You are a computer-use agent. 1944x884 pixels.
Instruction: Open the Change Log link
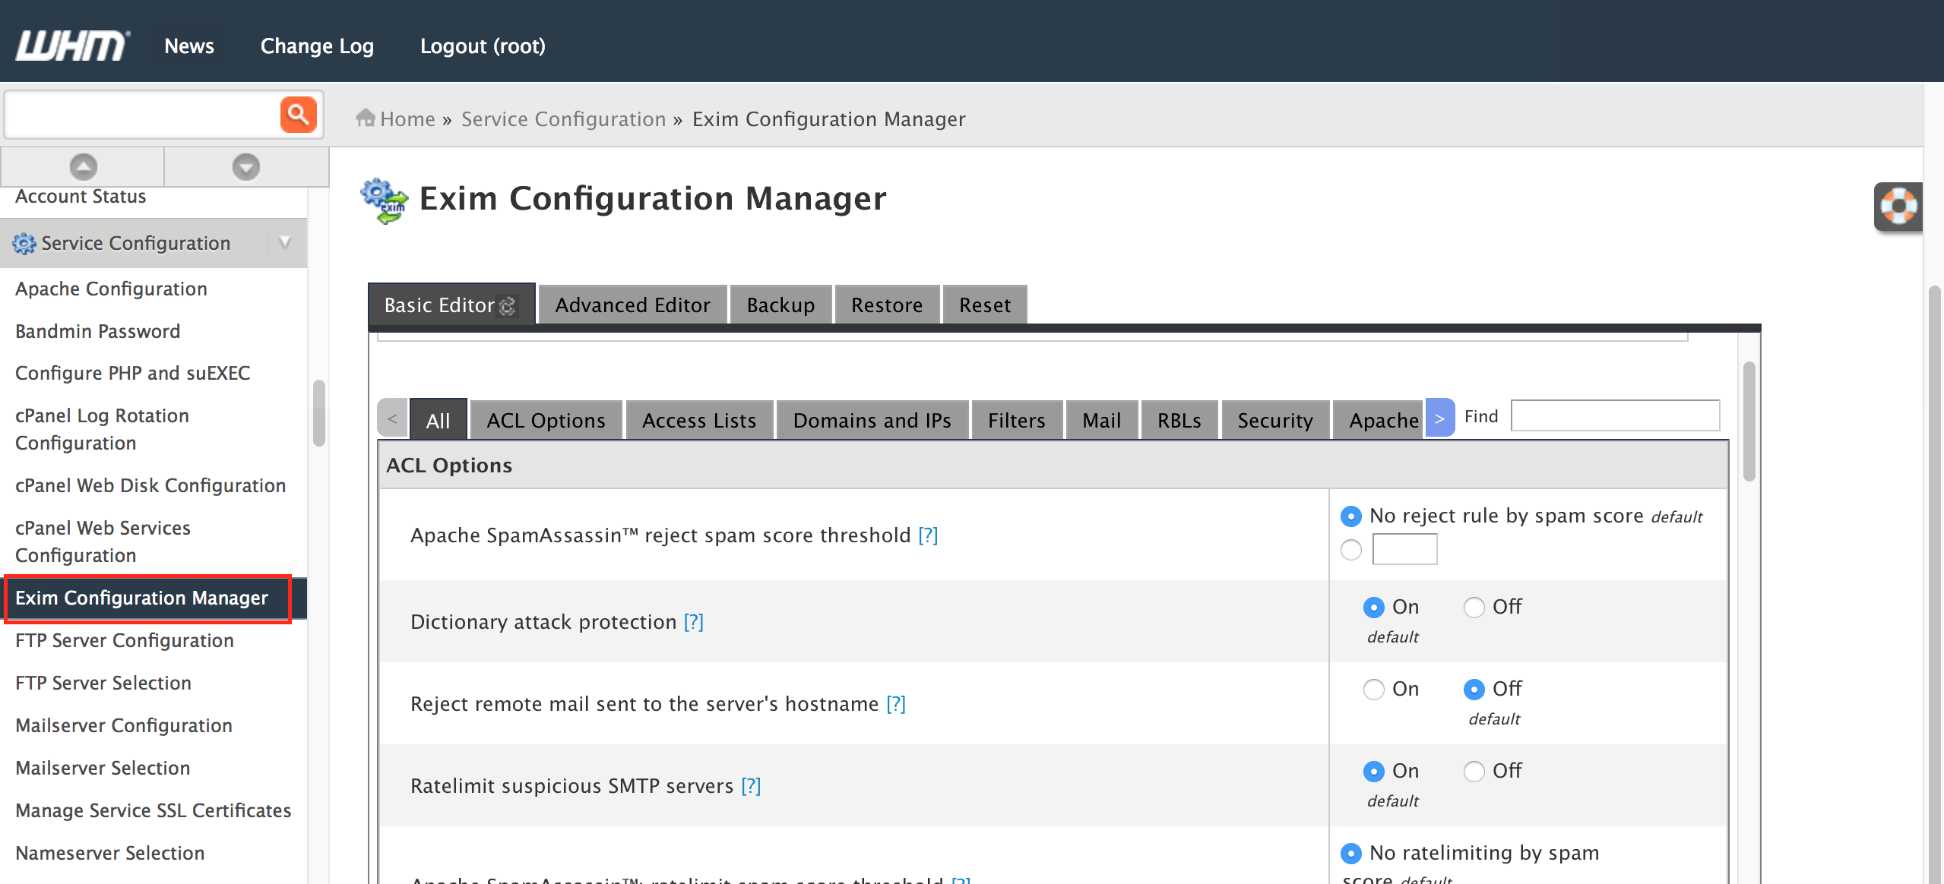pyautogui.click(x=317, y=46)
